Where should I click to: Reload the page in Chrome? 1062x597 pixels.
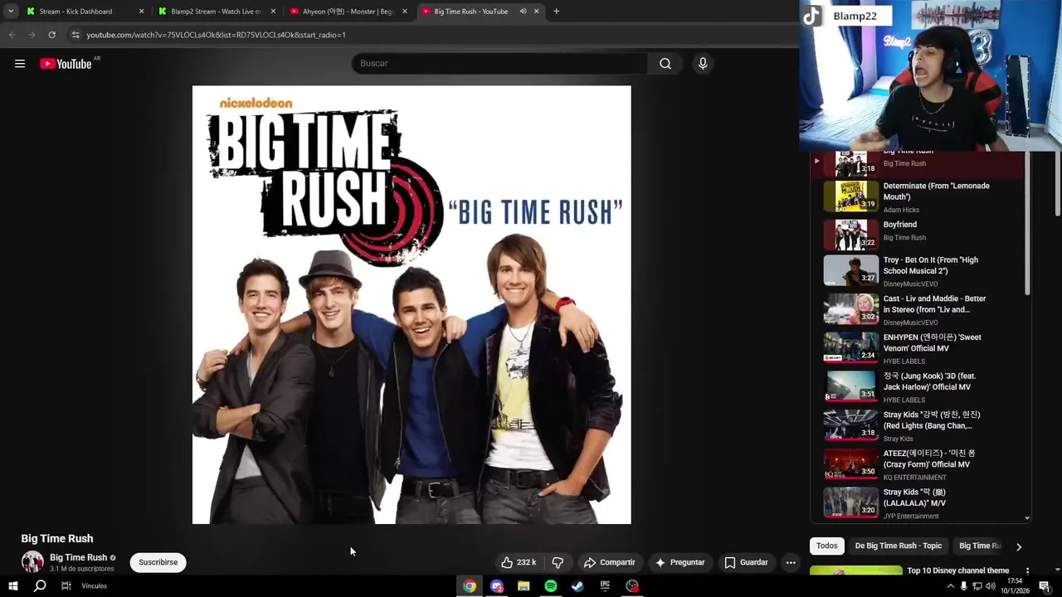pyautogui.click(x=51, y=35)
